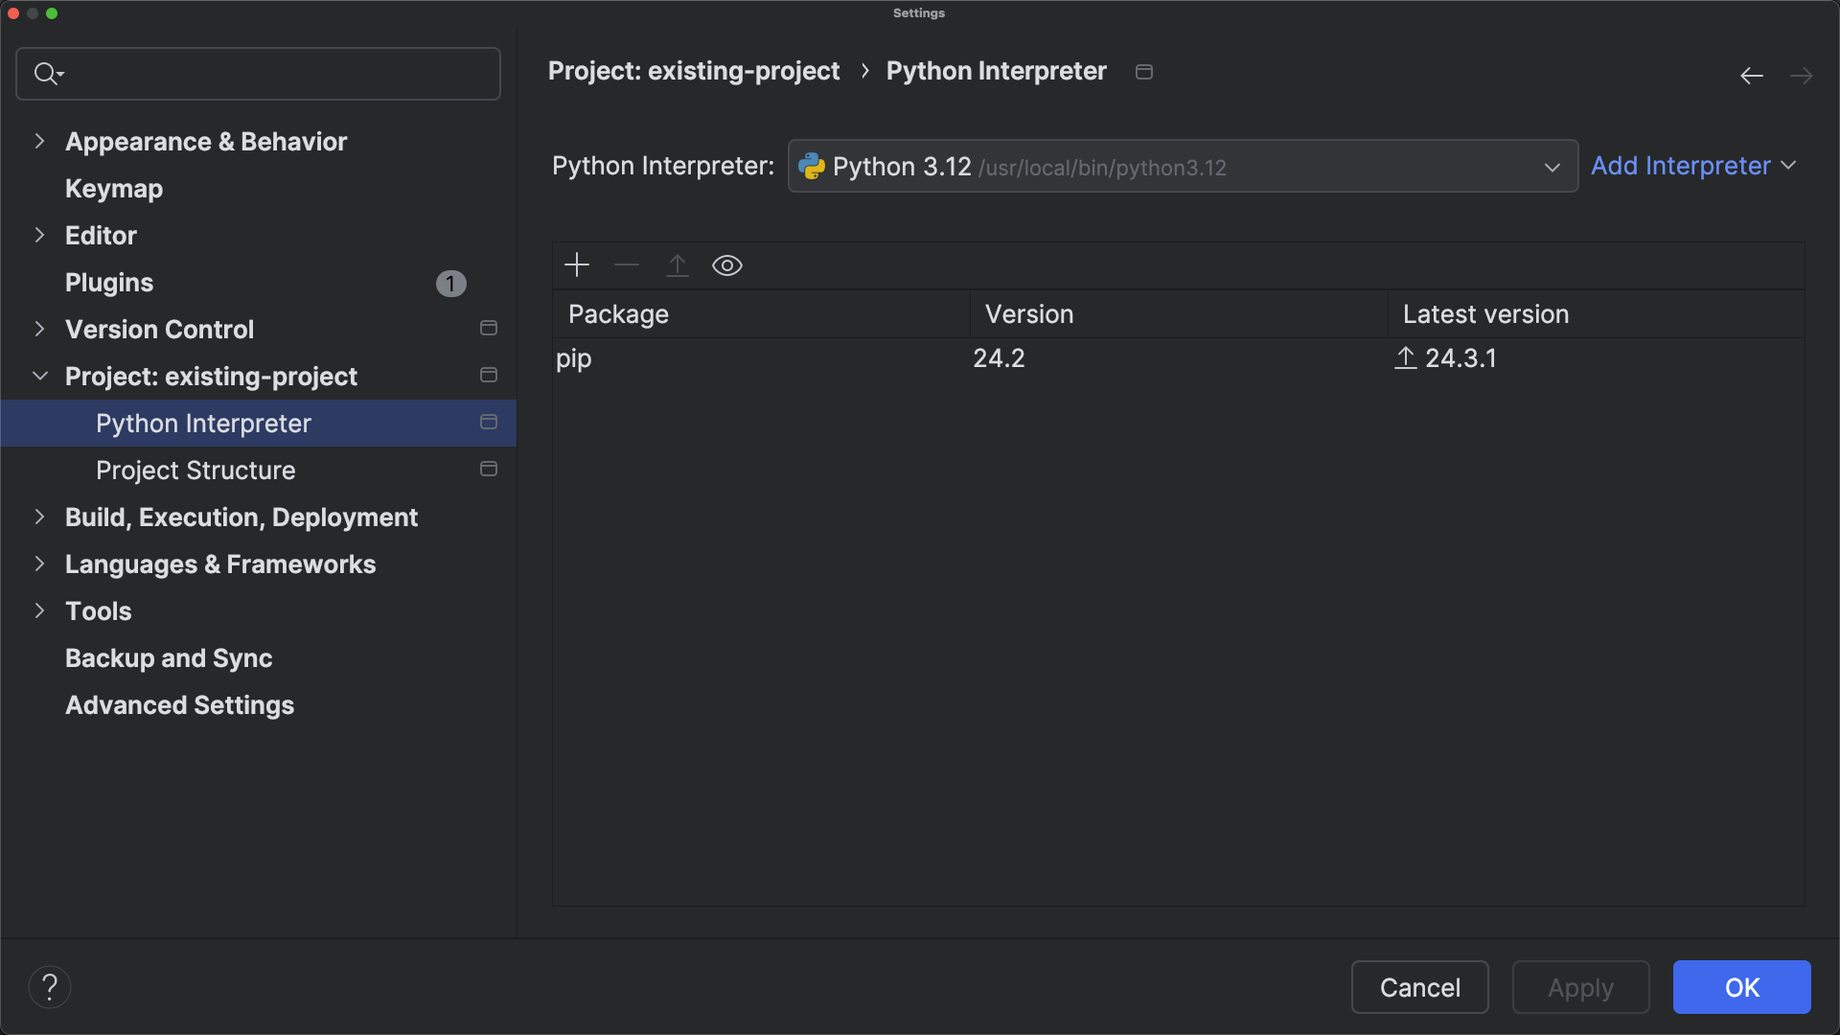Click the settings marker beside Python Interpreter

tap(488, 422)
